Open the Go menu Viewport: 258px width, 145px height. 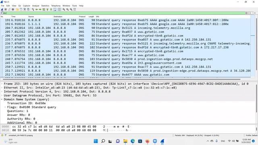pos(20,6)
